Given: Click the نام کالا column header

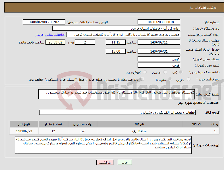Looking at the screenshot, I should [x=139, y=124].
